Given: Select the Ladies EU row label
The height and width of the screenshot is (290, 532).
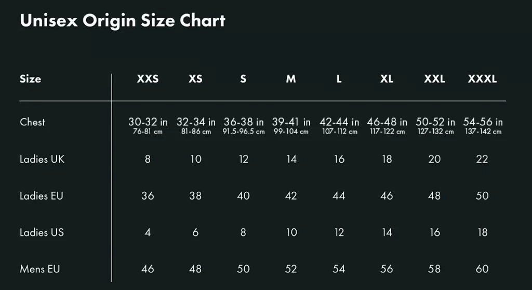Looking at the screenshot, I should (42, 196).
